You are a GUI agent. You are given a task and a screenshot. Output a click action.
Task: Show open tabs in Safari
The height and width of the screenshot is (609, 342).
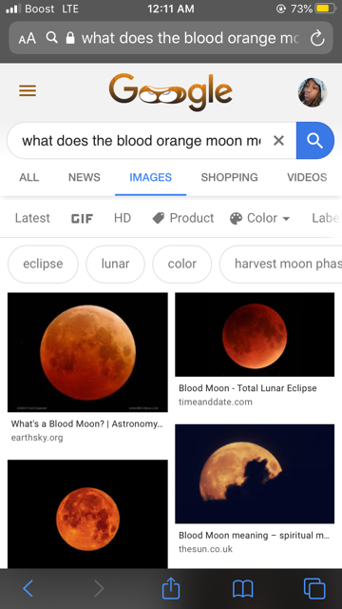click(314, 589)
